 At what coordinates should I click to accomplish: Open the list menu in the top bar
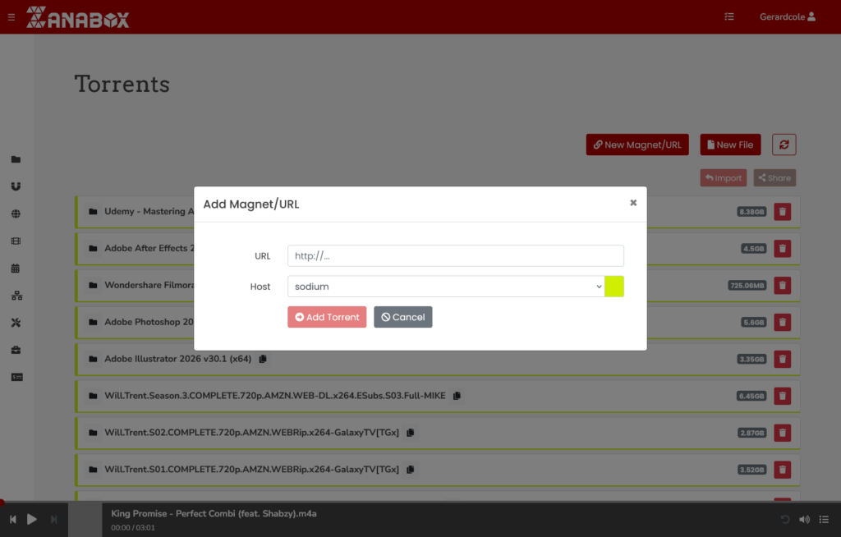point(728,16)
